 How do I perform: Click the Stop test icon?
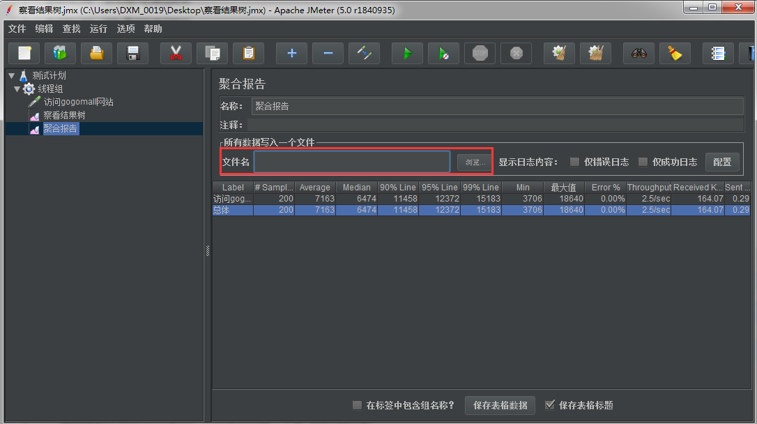(x=480, y=53)
